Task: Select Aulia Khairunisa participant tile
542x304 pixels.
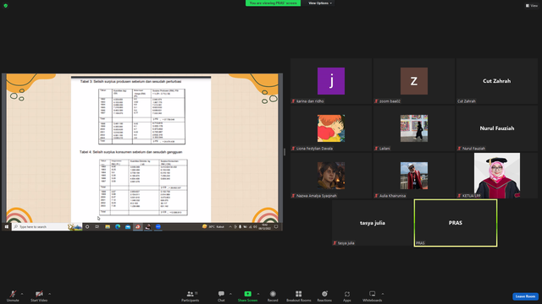Action: [x=414, y=176]
